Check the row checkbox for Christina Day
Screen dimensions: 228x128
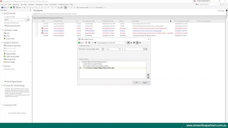click(37, 26)
